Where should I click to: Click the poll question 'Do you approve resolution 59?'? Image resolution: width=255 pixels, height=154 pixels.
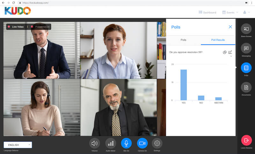pyautogui.click(x=186, y=52)
